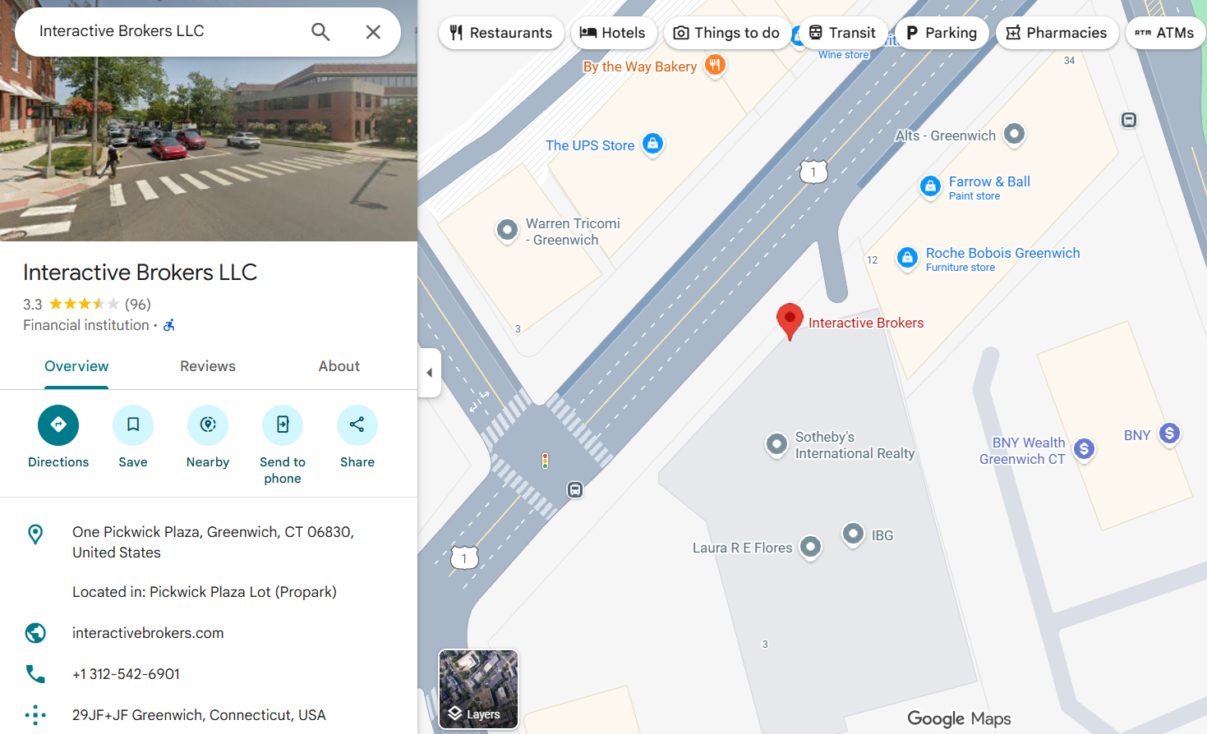
Task: Clear the search with the X icon
Action: coord(373,32)
